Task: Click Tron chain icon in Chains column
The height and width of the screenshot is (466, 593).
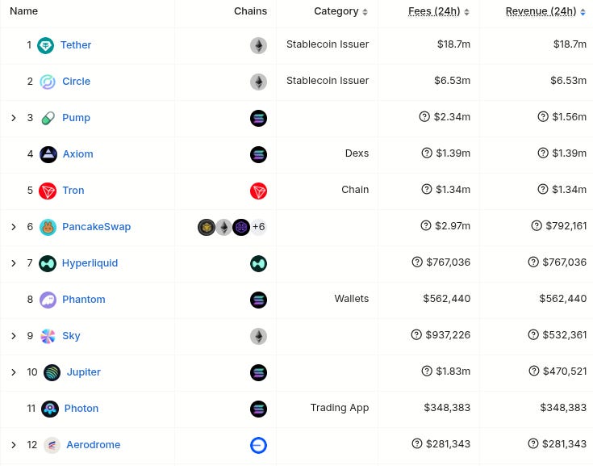Action: point(258,191)
